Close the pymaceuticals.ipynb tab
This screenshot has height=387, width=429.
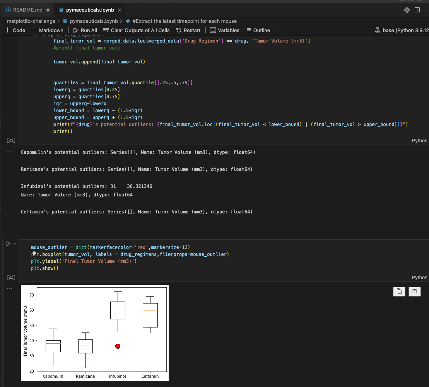tap(120, 10)
